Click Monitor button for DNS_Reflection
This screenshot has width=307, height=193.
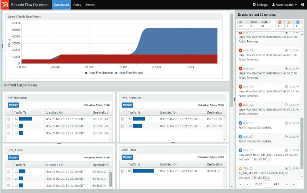127,105
